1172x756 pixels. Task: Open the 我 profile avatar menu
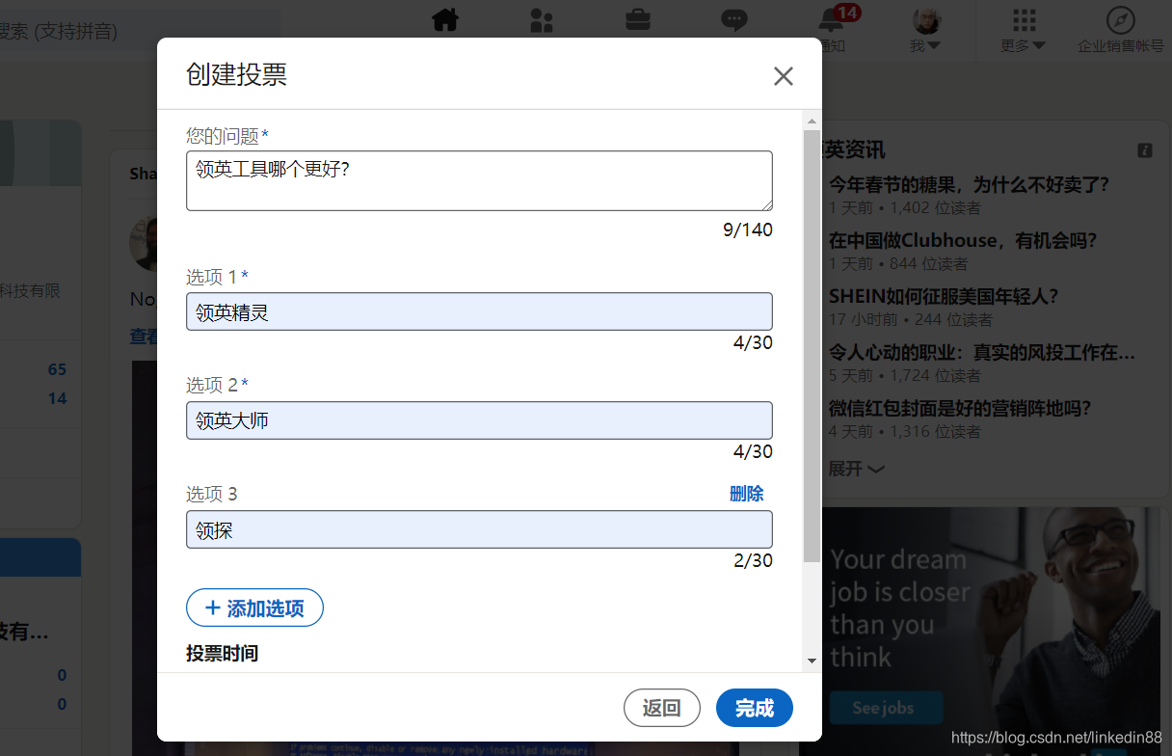click(x=926, y=29)
